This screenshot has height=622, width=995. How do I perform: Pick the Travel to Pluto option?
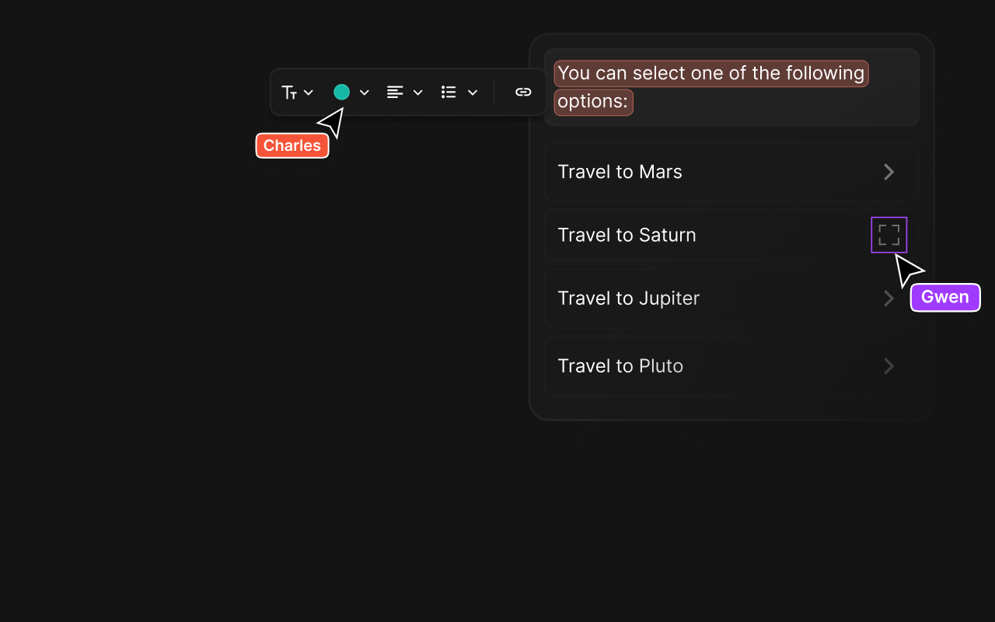click(x=620, y=366)
